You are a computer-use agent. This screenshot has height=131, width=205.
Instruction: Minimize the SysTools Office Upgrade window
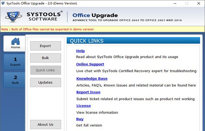[175, 3]
